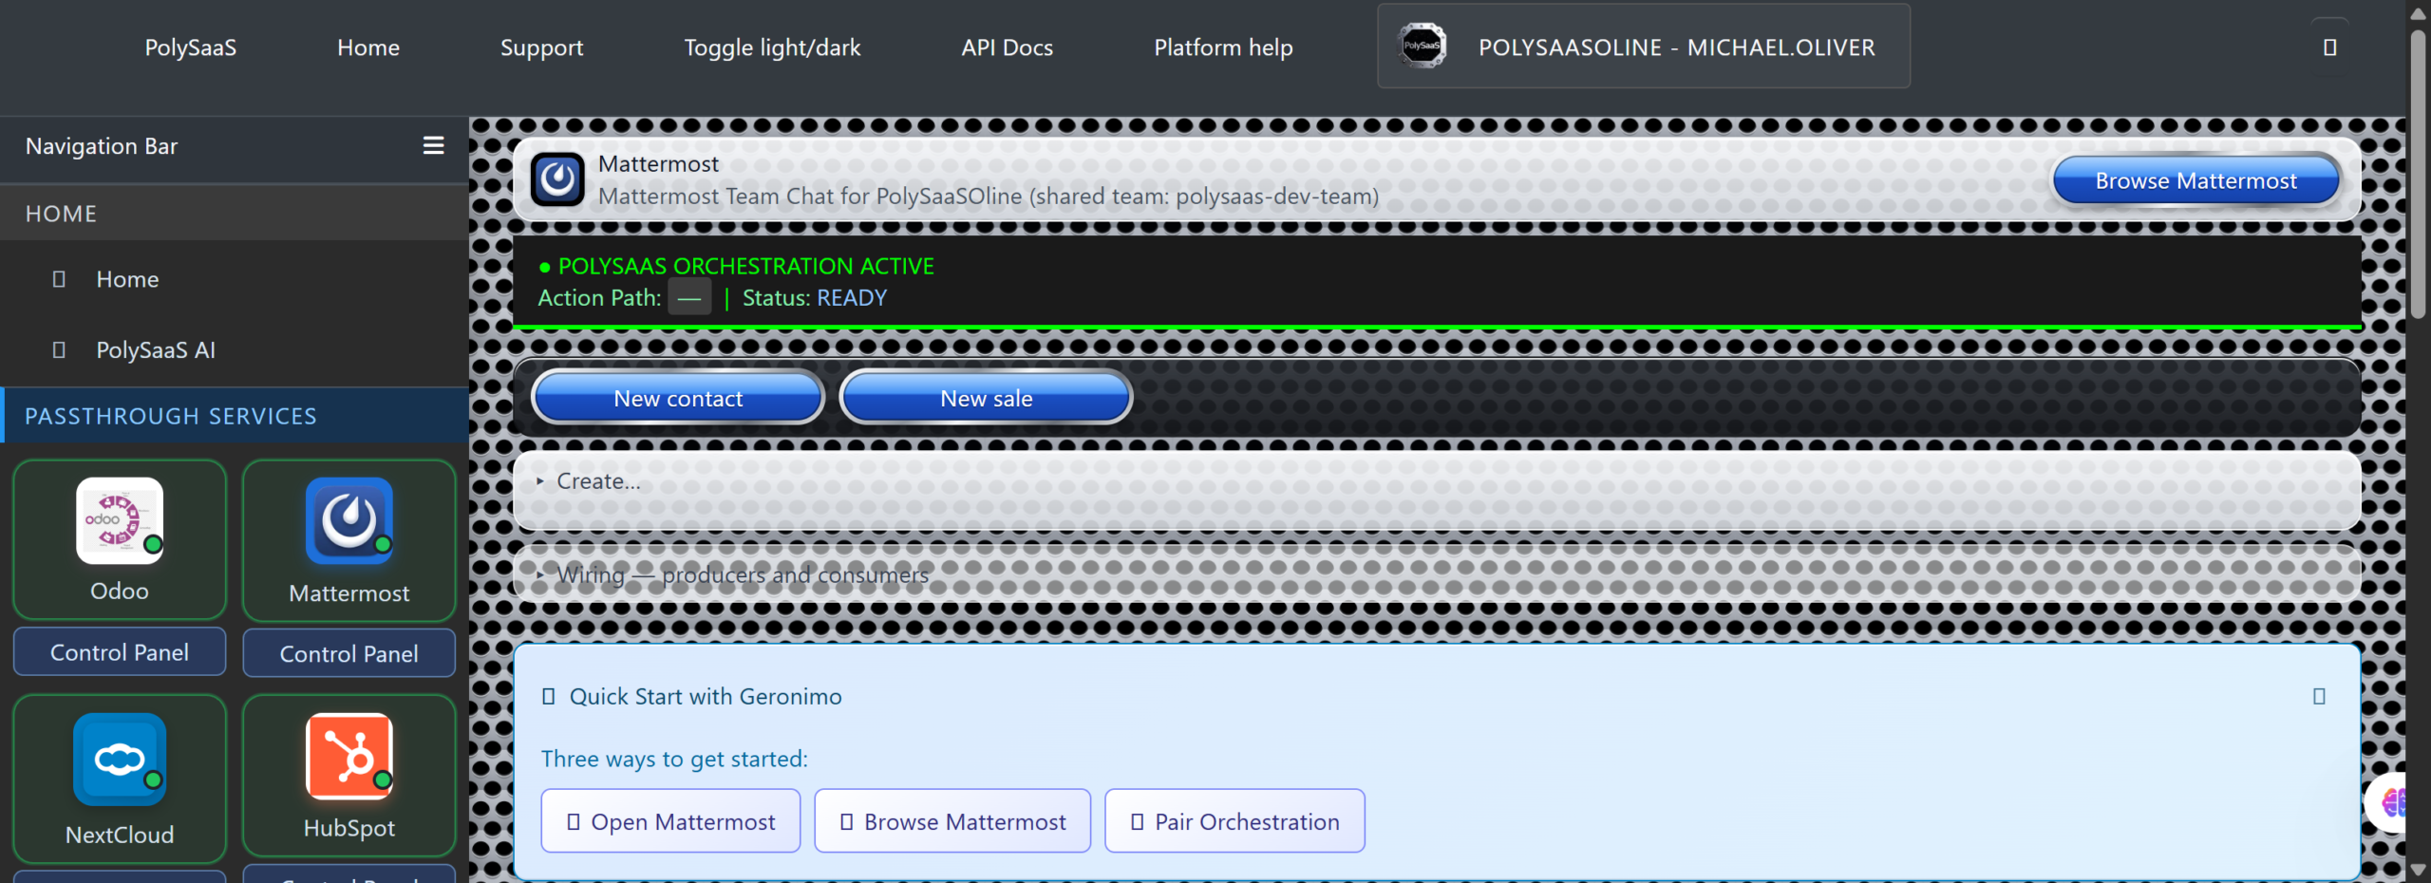Open API Docs in top menu
The image size is (2431, 883).
pyautogui.click(x=1008, y=47)
